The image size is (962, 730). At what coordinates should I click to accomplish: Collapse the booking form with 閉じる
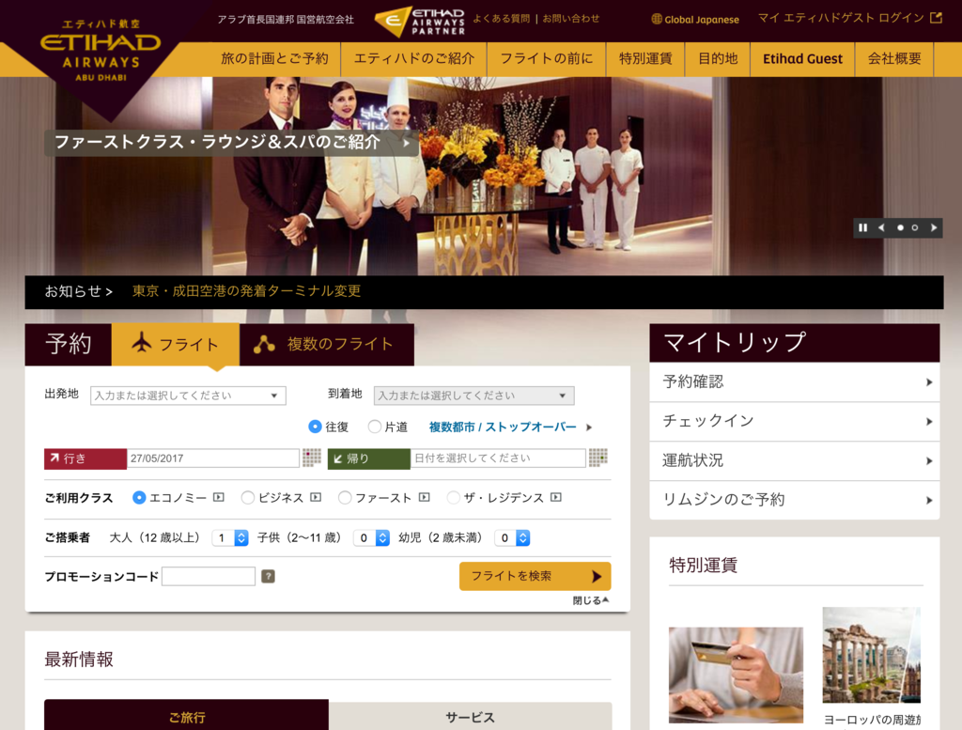coord(591,600)
